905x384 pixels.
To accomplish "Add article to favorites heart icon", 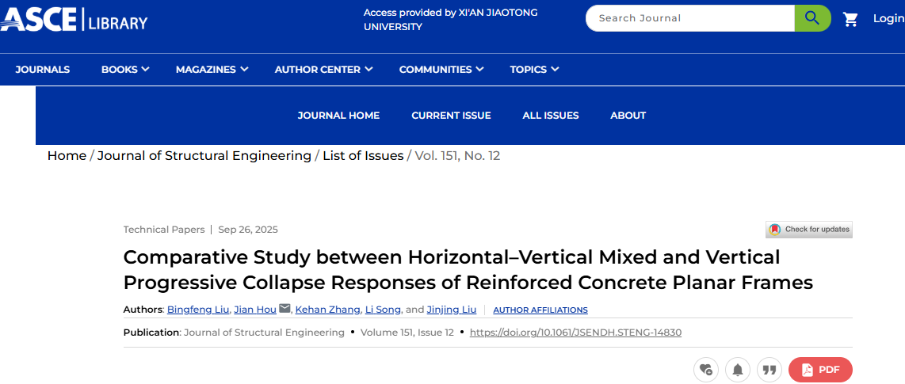I will tap(705, 370).
